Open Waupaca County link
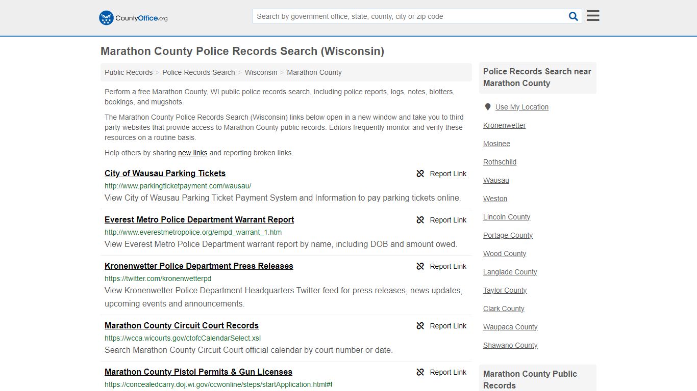The height and width of the screenshot is (391, 697). click(x=510, y=327)
